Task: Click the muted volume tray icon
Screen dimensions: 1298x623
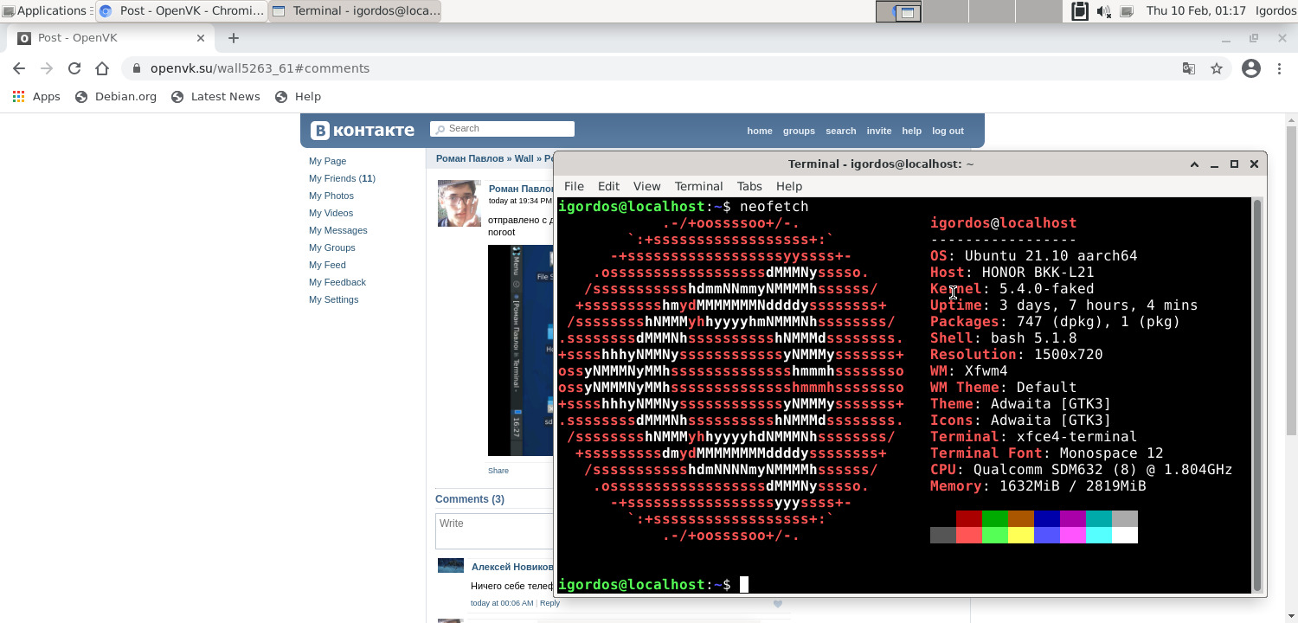Action: (1103, 11)
